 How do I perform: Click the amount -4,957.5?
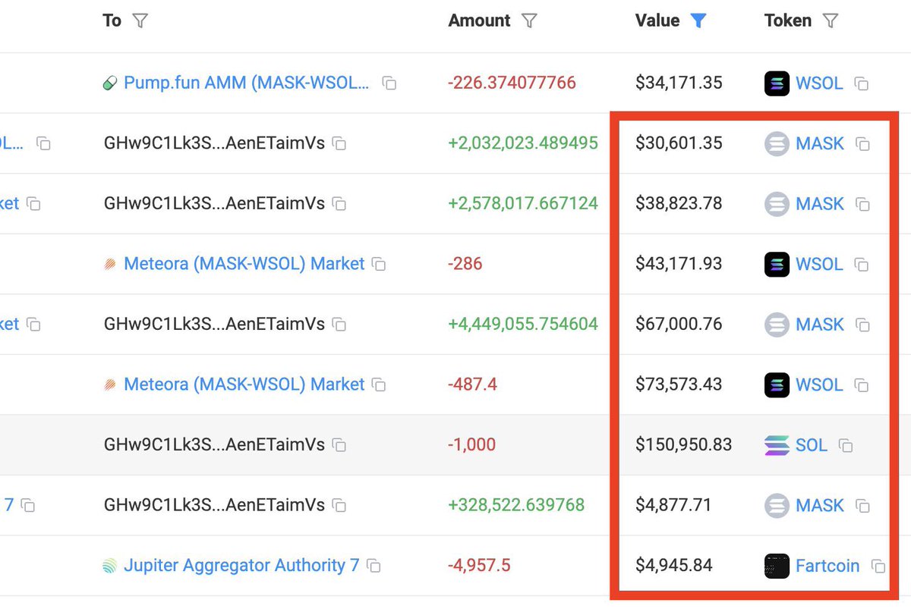(x=479, y=566)
